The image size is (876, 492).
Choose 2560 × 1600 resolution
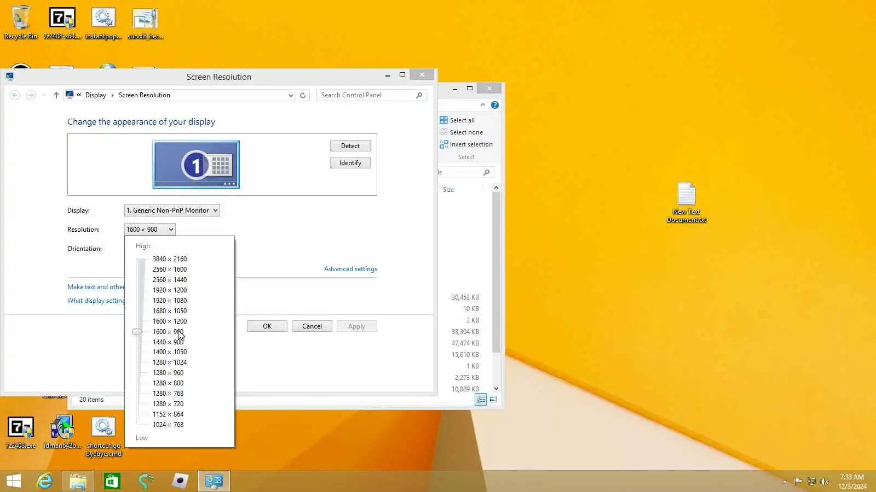pos(170,270)
